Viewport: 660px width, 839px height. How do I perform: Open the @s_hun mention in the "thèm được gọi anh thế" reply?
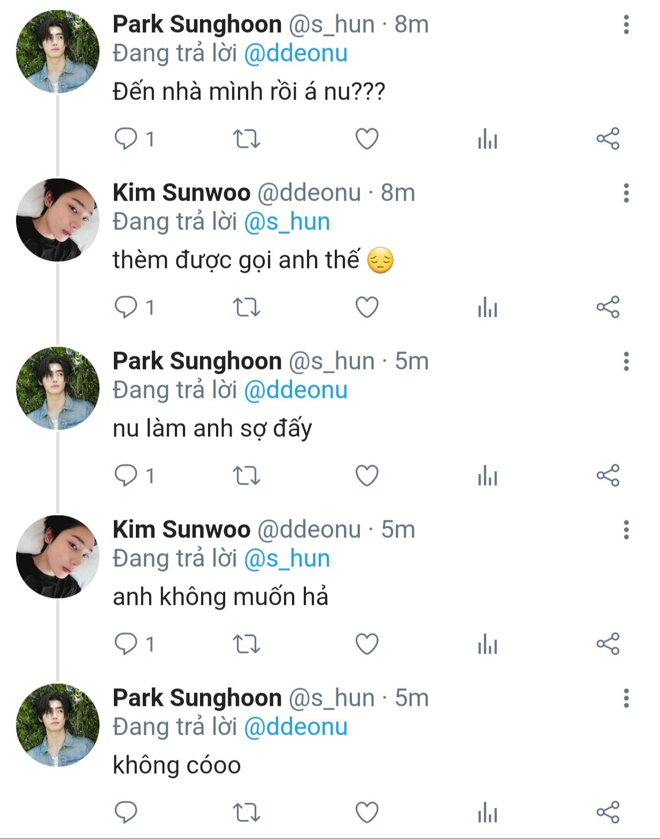click(287, 222)
